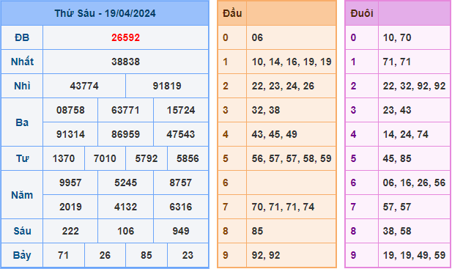Image resolution: width=452 pixels, height=269 pixels.
Task: Click Đuôi values 71, 71
Action: click(397, 62)
